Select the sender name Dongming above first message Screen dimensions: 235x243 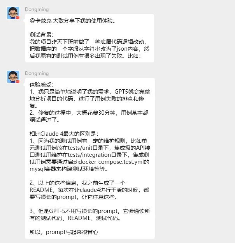coord(37,9)
